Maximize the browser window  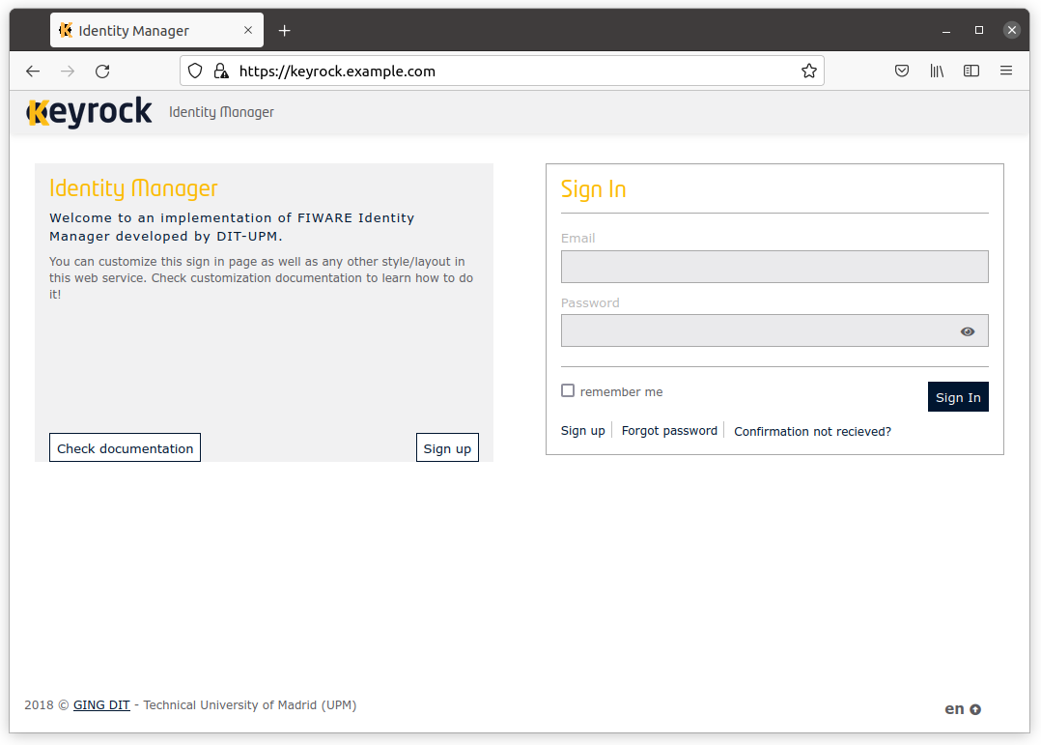pyautogui.click(x=978, y=30)
